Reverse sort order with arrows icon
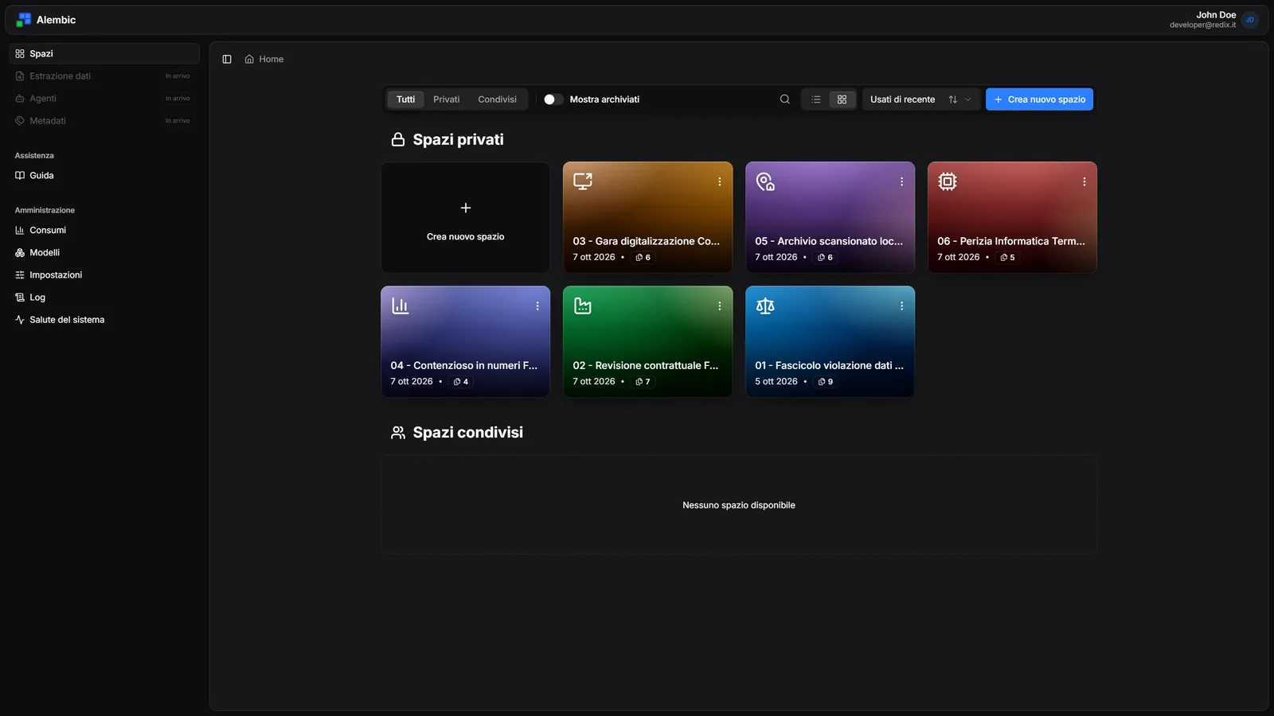Image resolution: width=1274 pixels, height=716 pixels. click(x=953, y=99)
